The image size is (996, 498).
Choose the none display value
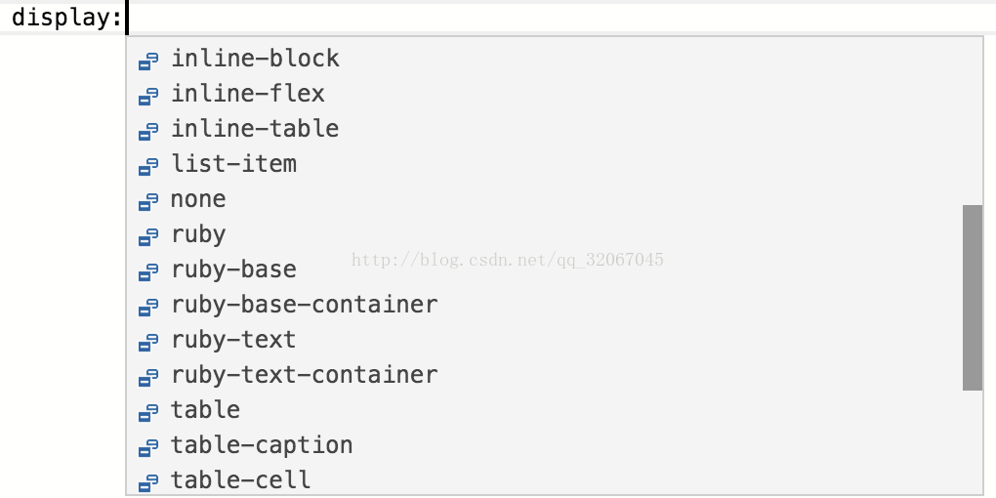[554, 199]
